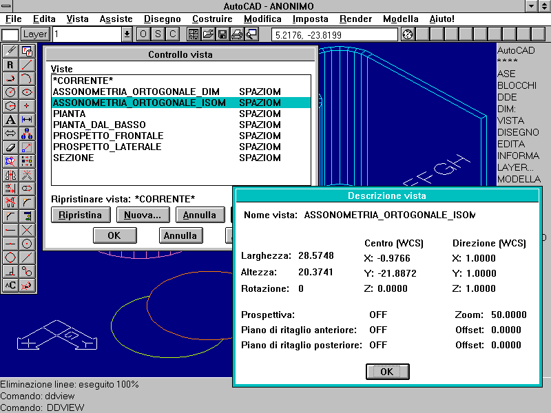Select the PROSPETTO_LATERALE view

tap(181, 147)
